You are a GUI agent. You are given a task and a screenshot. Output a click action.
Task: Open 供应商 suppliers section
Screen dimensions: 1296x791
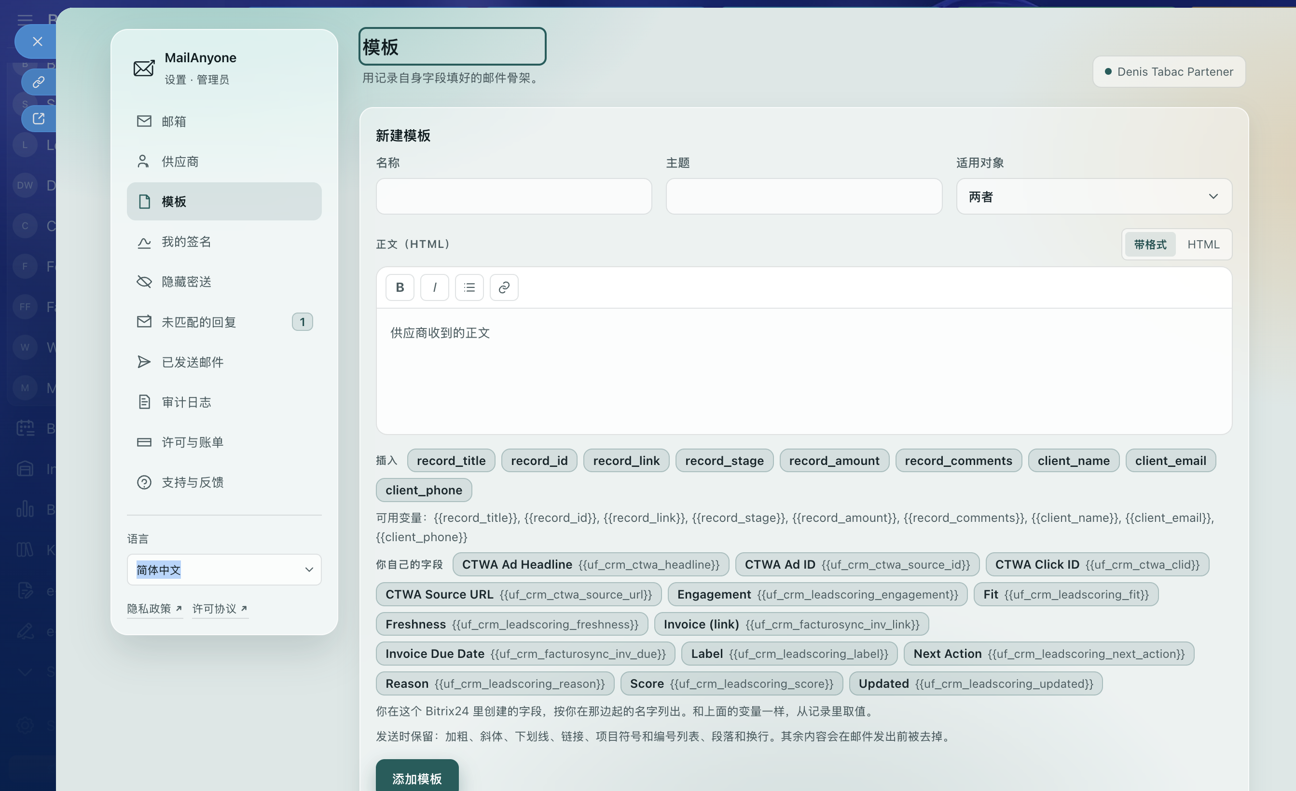(x=224, y=161)
